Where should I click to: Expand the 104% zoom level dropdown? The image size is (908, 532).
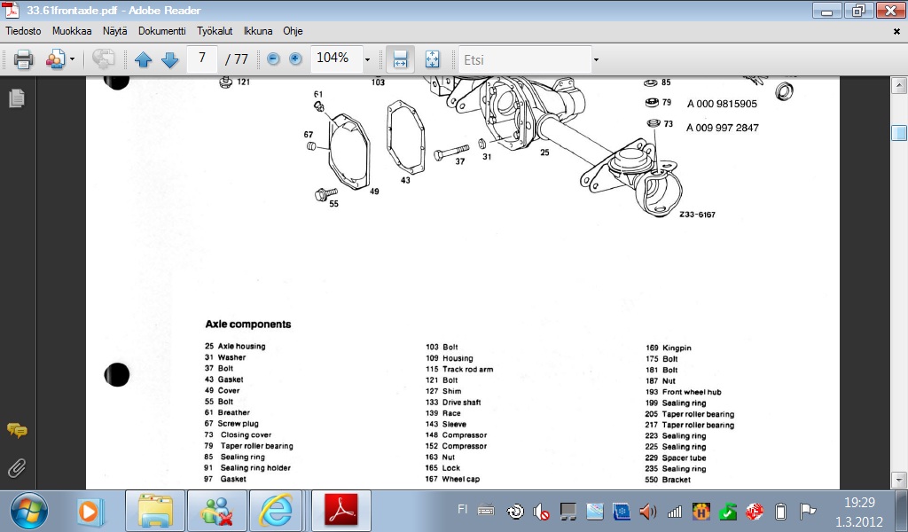[x=366, y=59]
